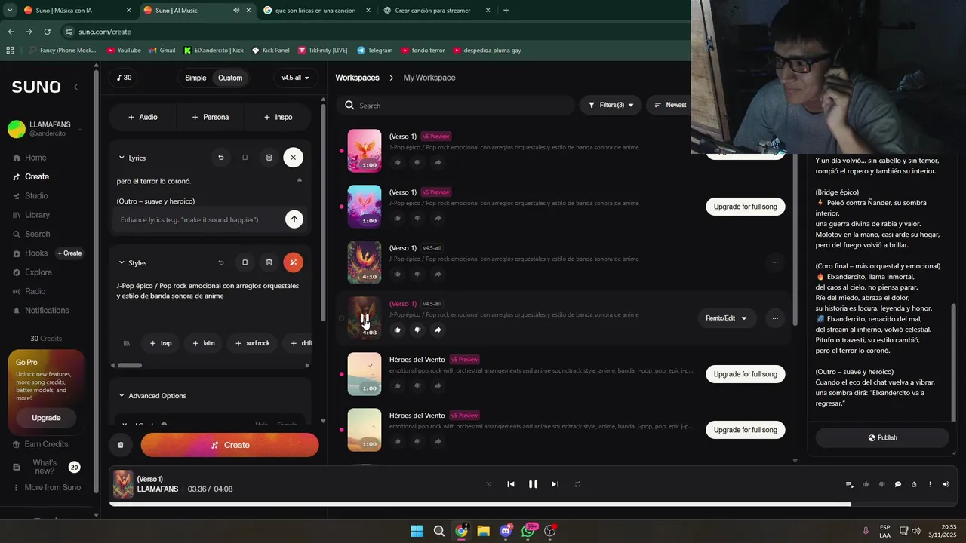The height and width of the screenshot is (543, 966).
Task: Switch to Simple creation mode
Action: coord(195,78)
